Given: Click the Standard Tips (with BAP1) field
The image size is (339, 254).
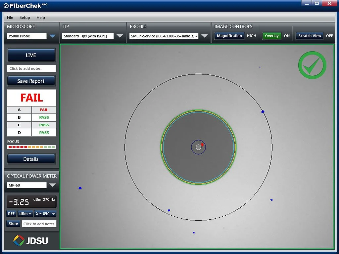Looking at the screenshot, I should pos(88,36).
